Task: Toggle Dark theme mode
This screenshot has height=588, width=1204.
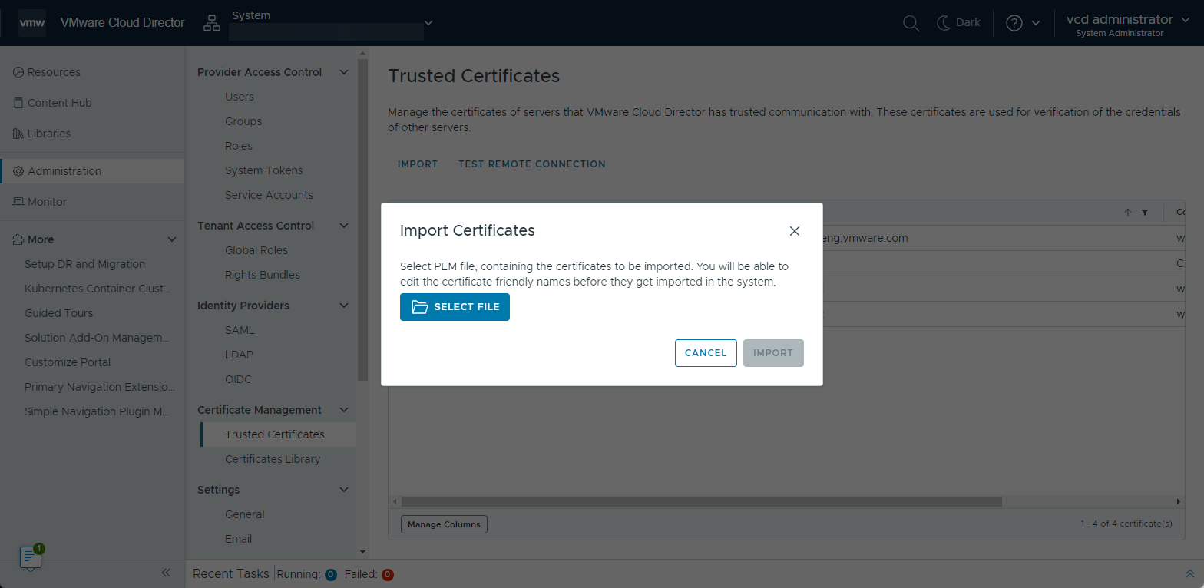Action: (959, 23)
